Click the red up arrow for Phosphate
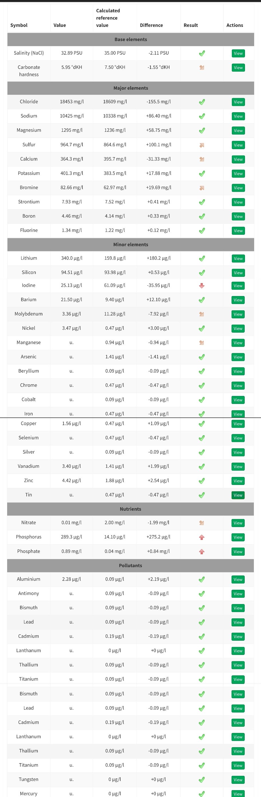The height and width of the screenshot is (797, 261). click(202, 551)
